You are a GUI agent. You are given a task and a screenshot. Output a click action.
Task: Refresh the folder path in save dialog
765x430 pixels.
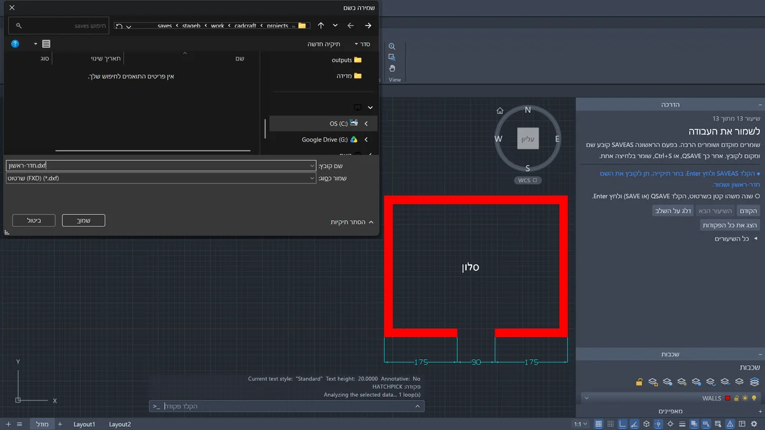pos(119,26)
